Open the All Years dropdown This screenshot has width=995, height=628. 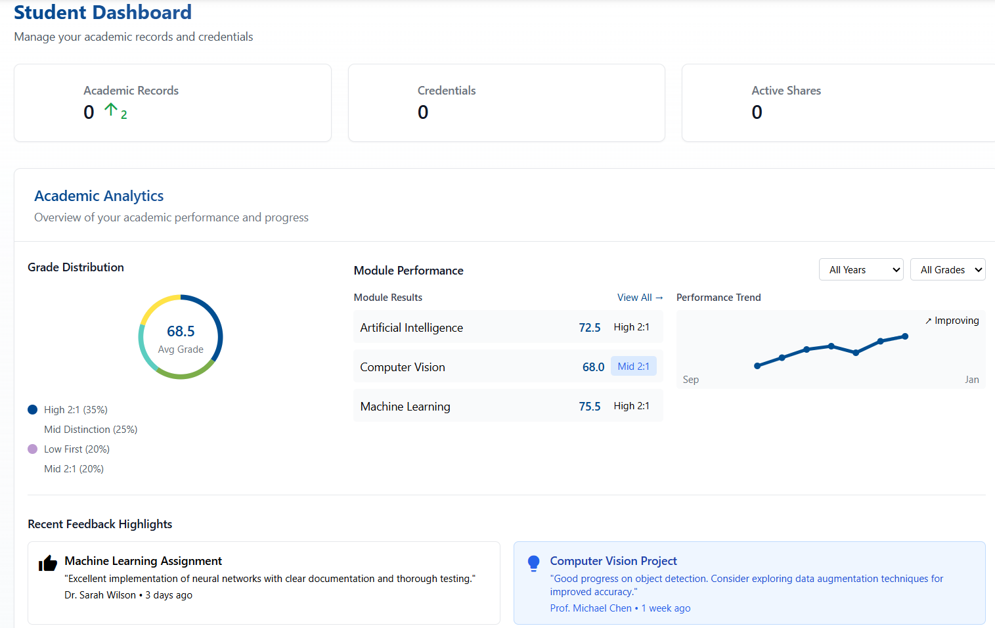pos(860,269)
